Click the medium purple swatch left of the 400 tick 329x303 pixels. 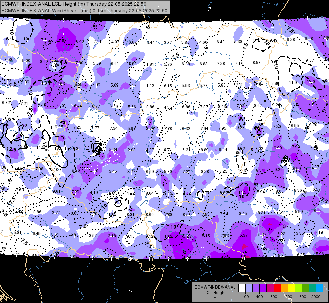256,288
